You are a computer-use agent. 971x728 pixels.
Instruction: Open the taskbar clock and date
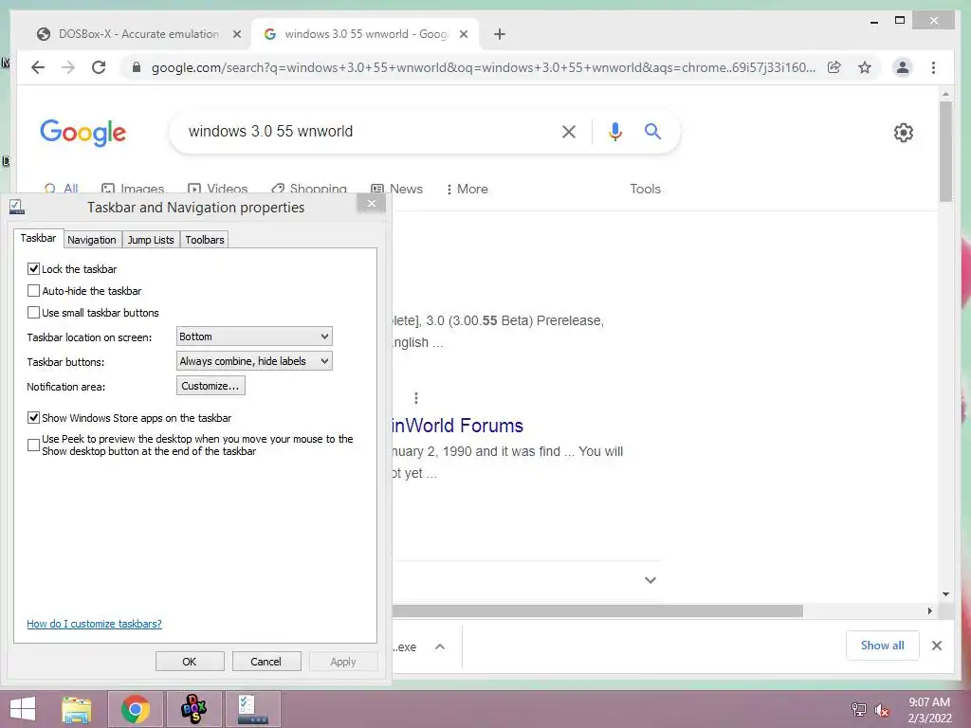929,710
